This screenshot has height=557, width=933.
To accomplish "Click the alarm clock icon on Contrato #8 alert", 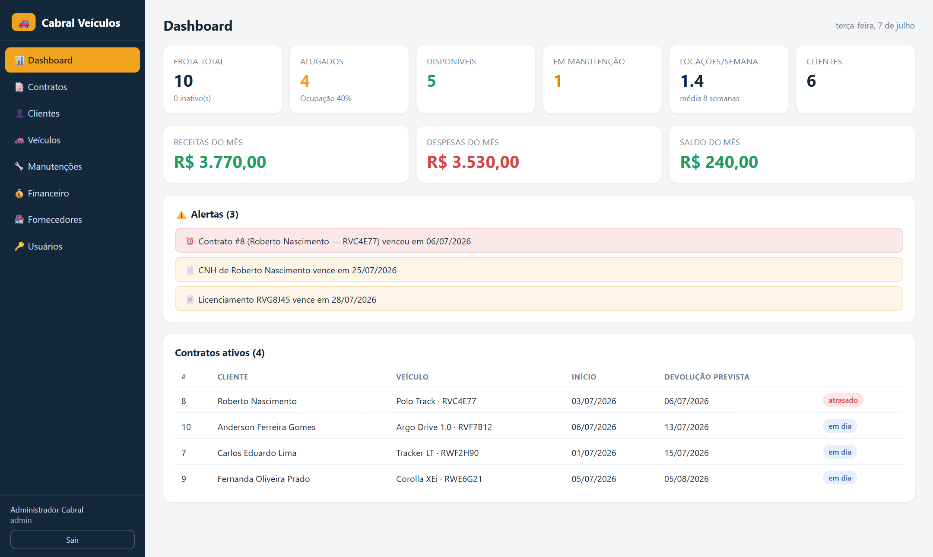I will click(x=190, y=241).
